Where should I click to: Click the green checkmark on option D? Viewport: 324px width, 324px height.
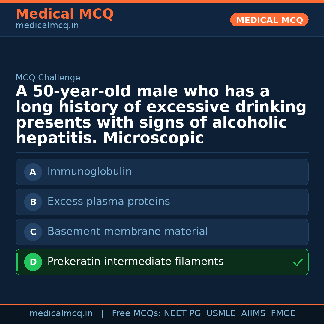click(298, 263)
